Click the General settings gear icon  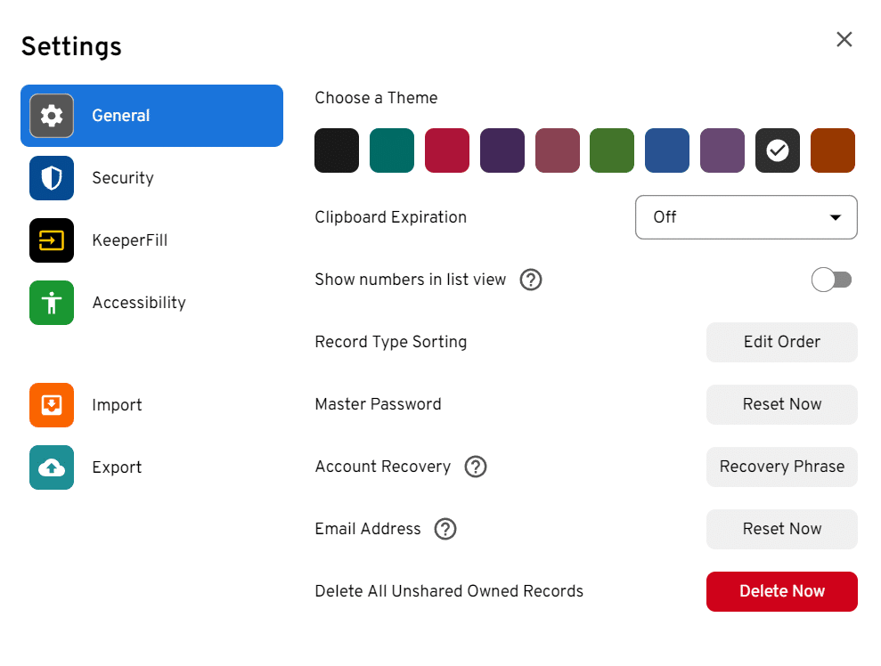point(51,116)
